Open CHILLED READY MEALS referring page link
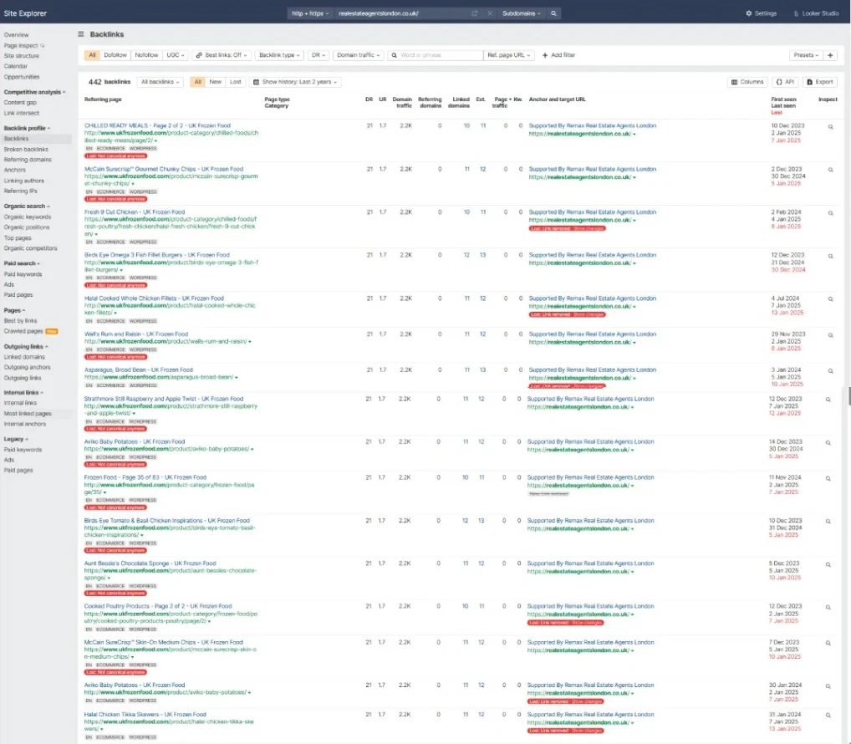 coord(157,125)
